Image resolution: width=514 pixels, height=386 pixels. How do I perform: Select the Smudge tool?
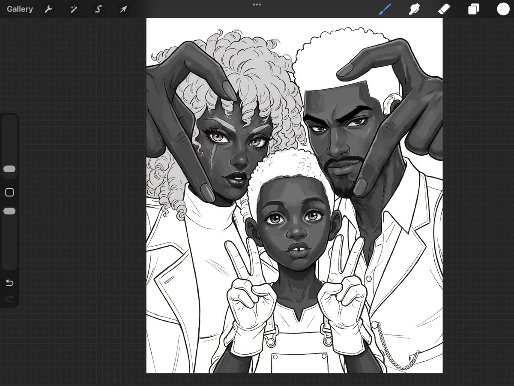click(x=414, y=9)
